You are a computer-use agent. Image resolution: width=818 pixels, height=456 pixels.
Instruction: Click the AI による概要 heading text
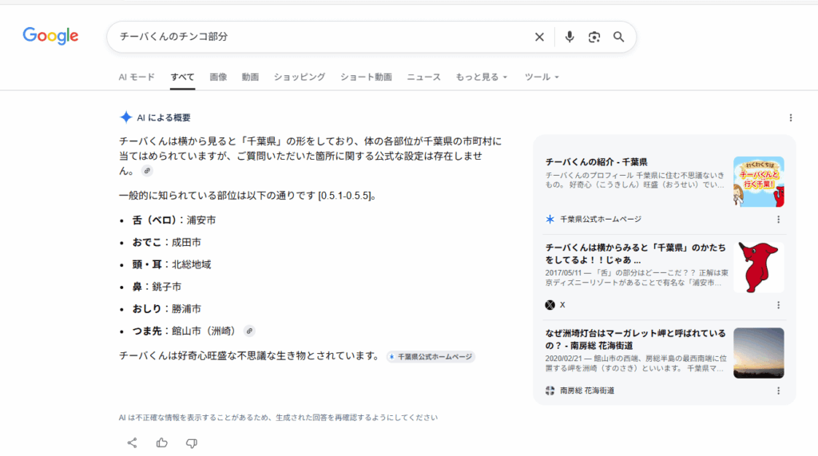tap(164, 118)
